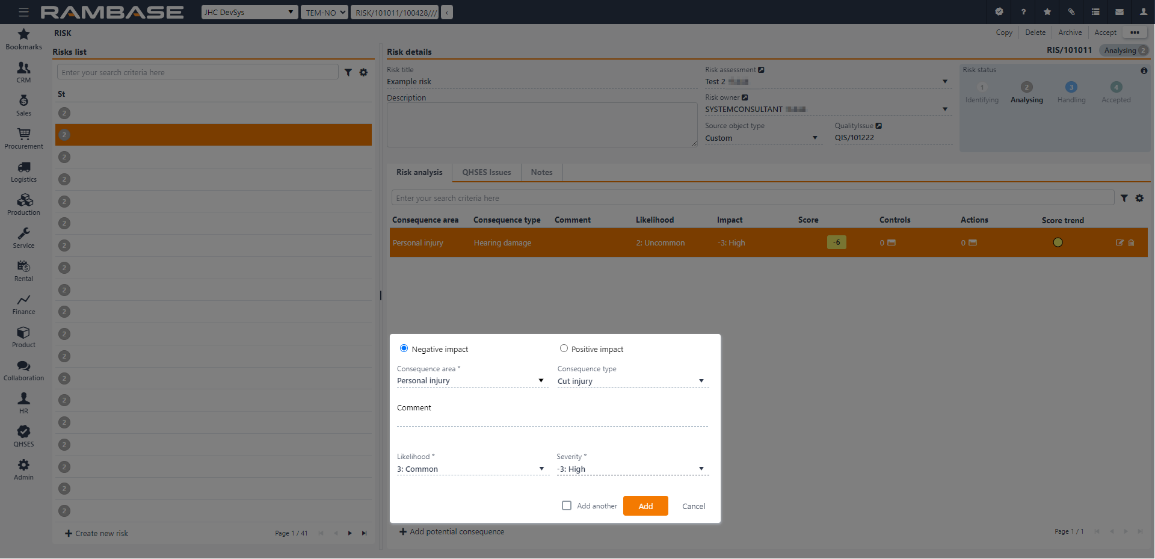This screenshot has height=559, width=1155.
Task: Open the QHSES module in sidebar
Action: 23,436
